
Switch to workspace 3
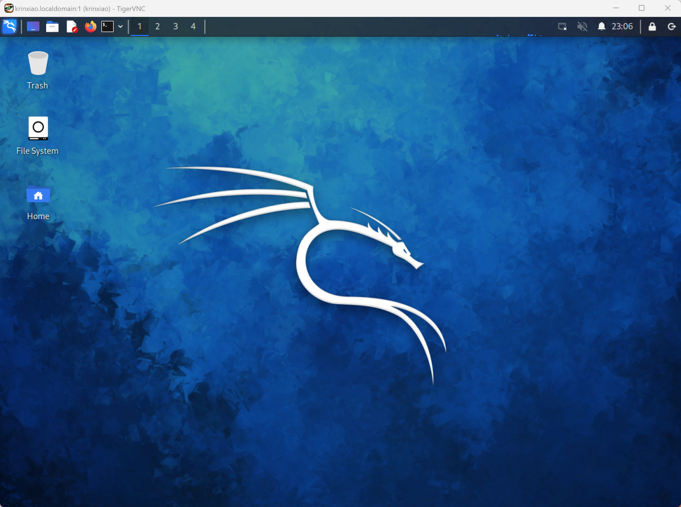(176, 26)
